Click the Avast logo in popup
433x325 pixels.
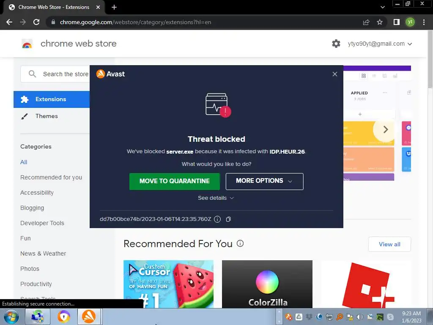(x=110, y=74)
